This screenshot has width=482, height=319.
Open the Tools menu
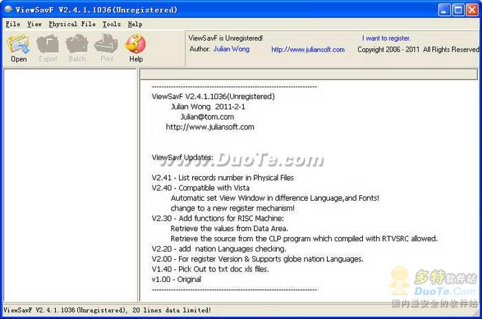(x=112, y=24)
